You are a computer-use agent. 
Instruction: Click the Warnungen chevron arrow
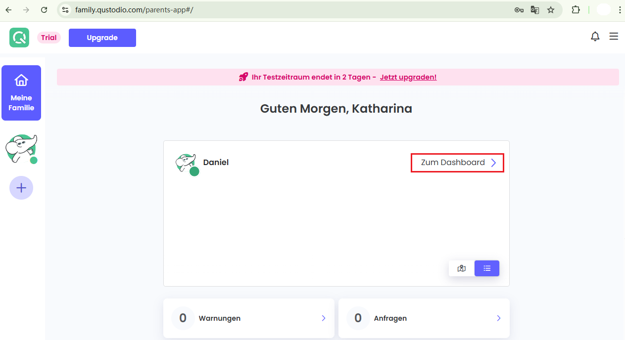point(323,318)
